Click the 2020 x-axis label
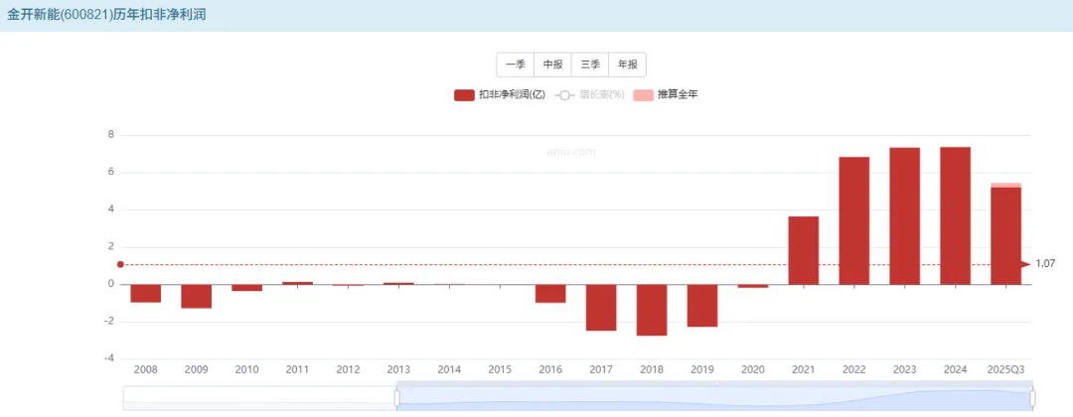Viewport: 1073px width, 417px height. click(x=753, y=369)
